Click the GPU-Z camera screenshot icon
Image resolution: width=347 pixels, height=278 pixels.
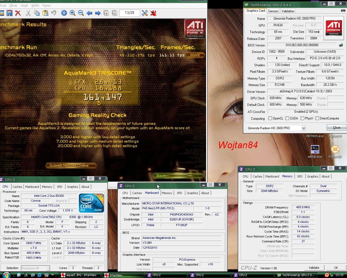pyautogui.click(x=343, y=11)
